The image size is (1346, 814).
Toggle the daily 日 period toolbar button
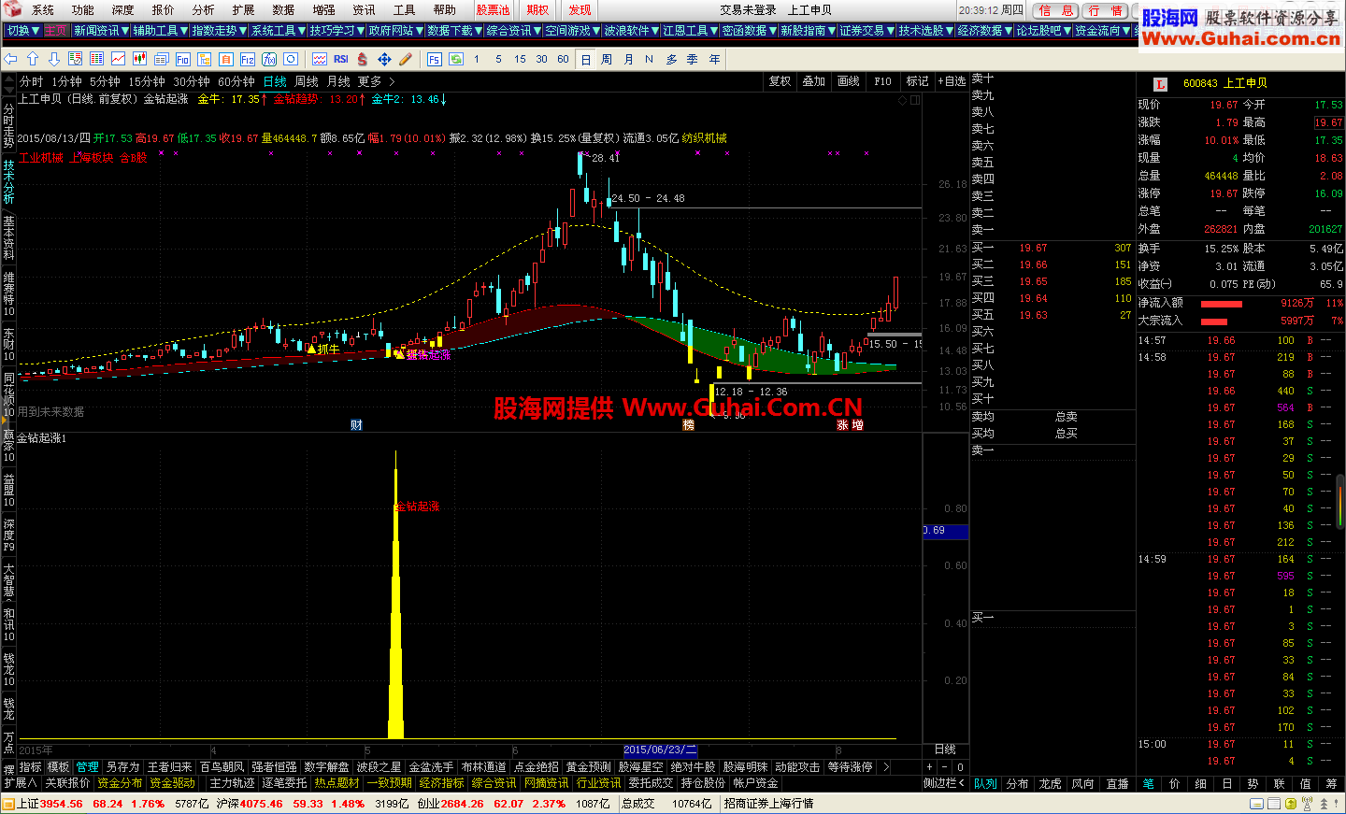point(585,59)
